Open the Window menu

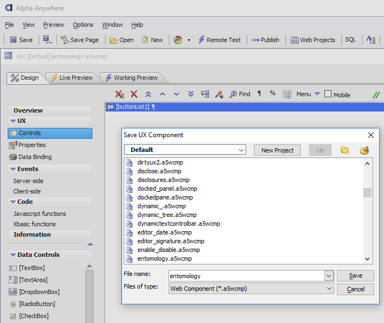[112, 25]
